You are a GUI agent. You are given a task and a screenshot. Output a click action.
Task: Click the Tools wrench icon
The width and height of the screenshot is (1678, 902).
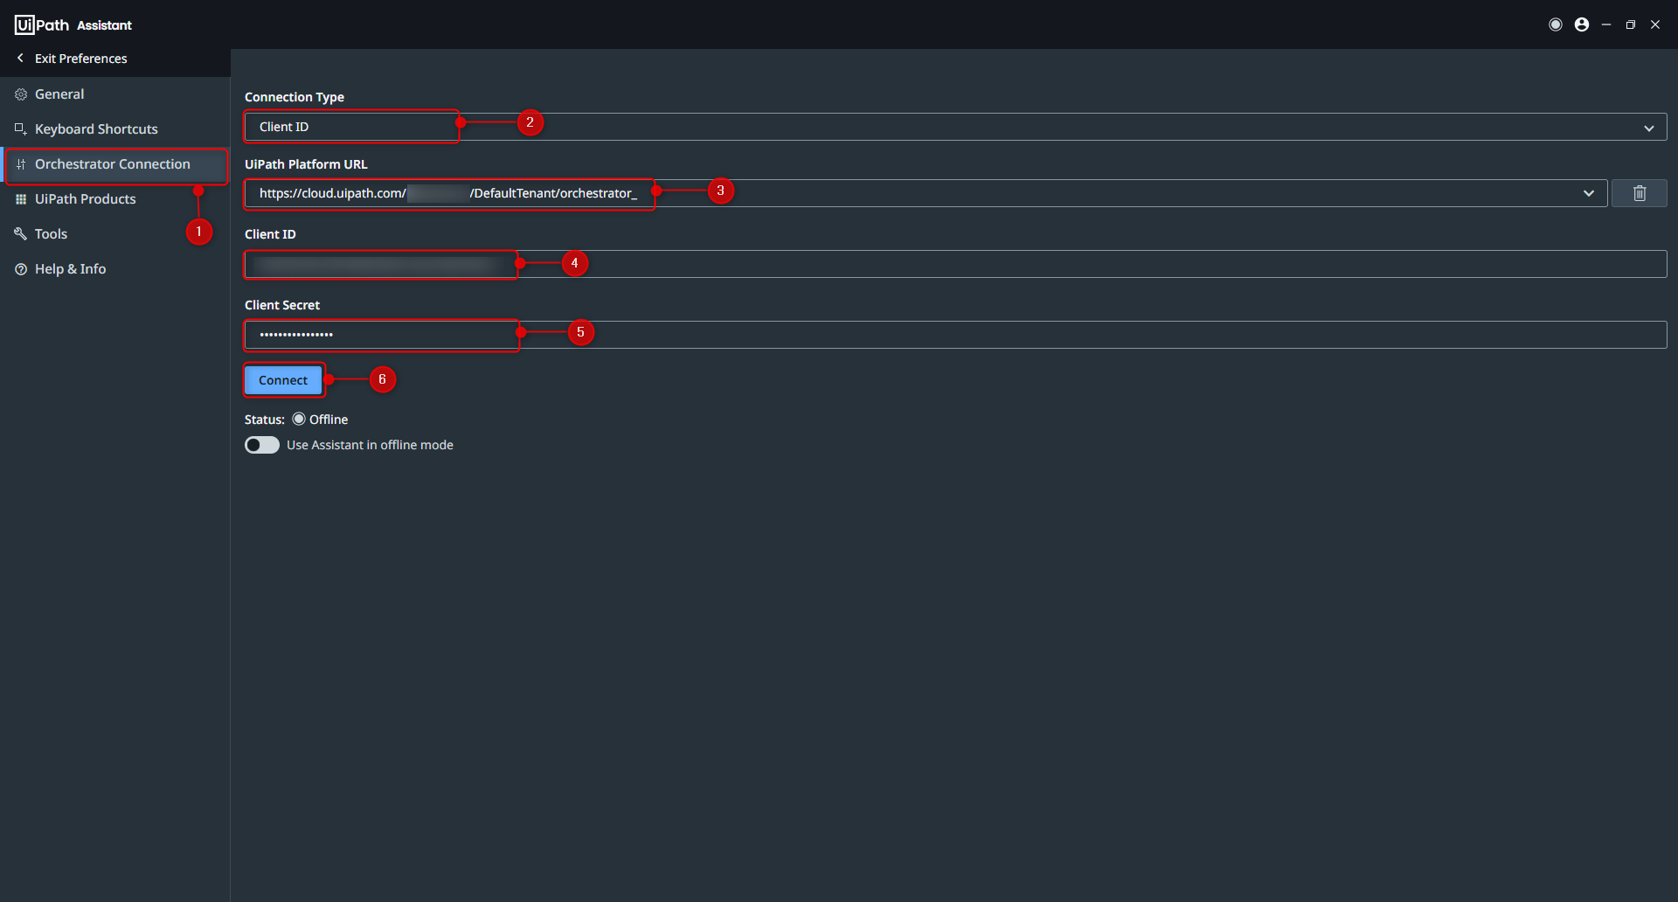pos(21,234)
